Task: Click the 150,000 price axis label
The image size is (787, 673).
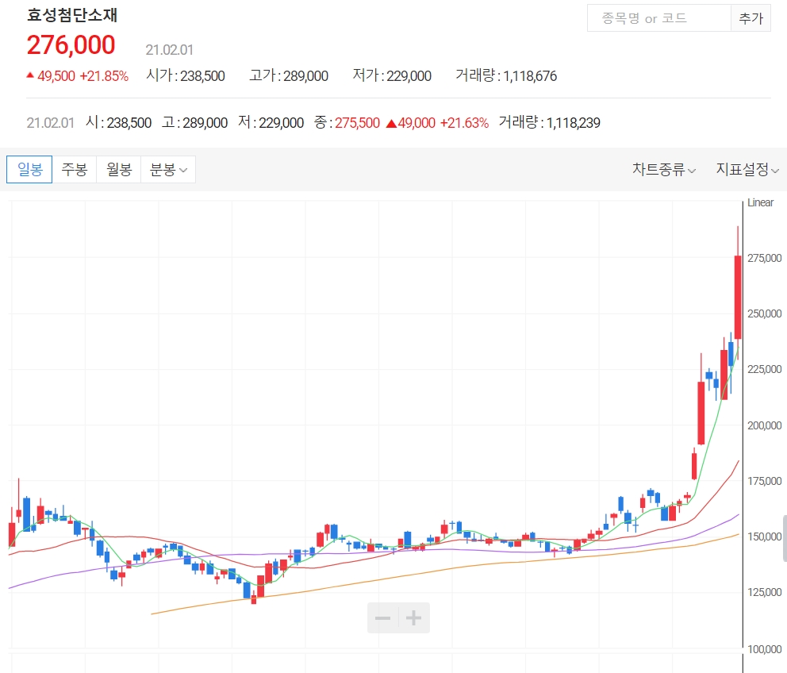Action: click(765, 536)
